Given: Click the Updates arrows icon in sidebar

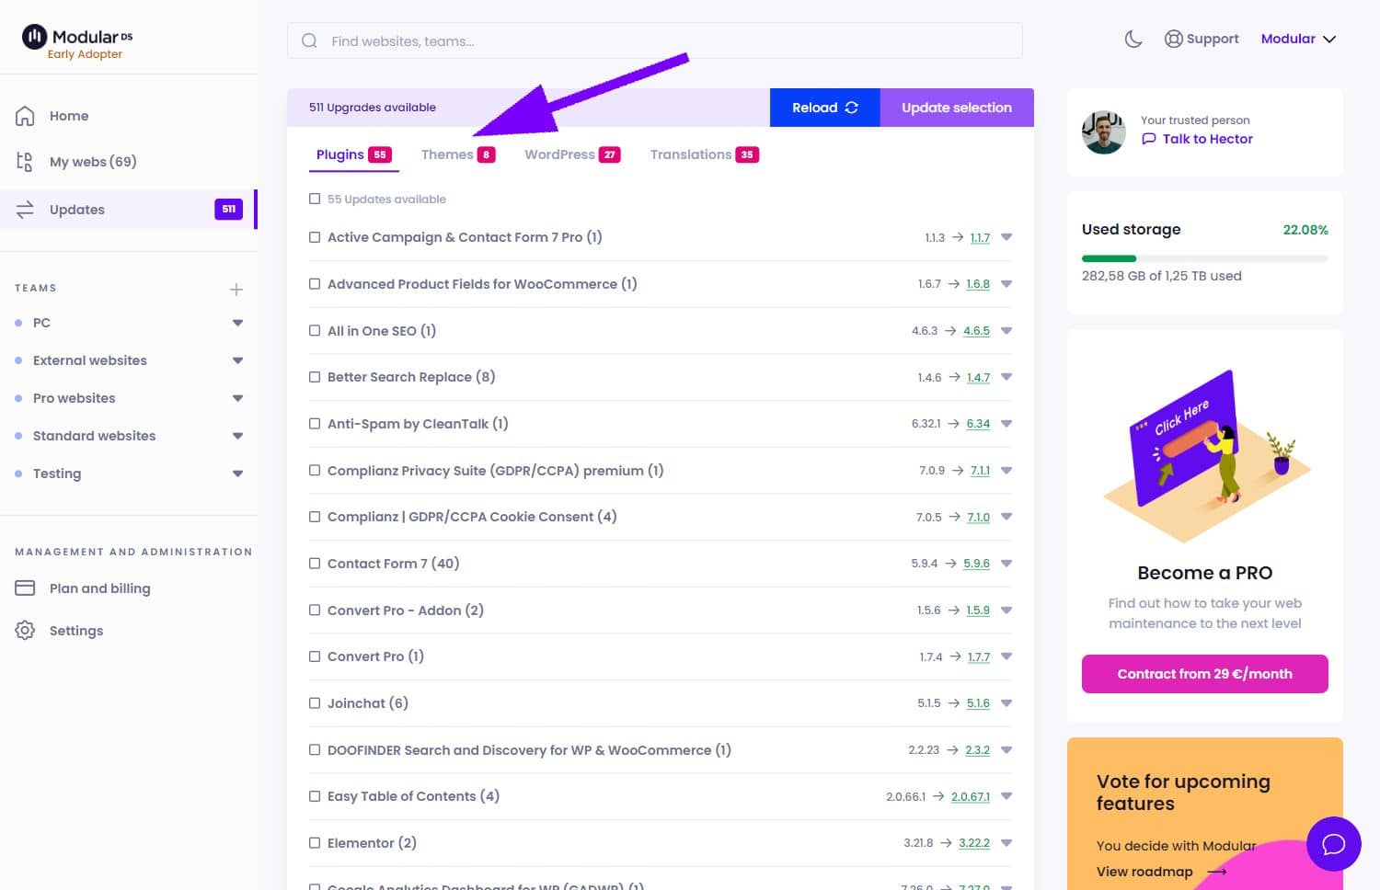Looking at the screenshot, I should point(25,209).
